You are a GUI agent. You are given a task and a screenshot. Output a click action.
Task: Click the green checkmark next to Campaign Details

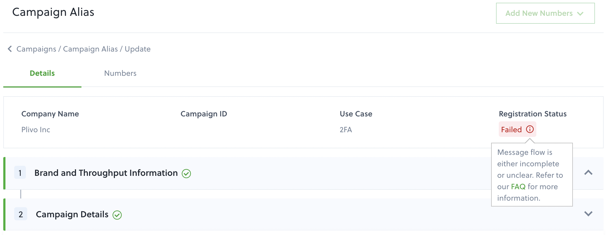(x=117, y=215)
